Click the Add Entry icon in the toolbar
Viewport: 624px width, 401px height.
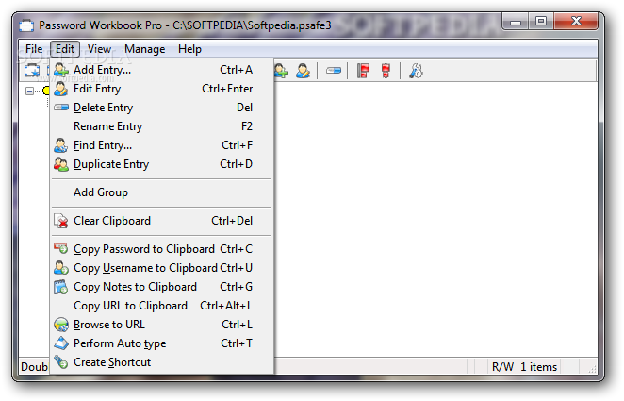point(281,72)
